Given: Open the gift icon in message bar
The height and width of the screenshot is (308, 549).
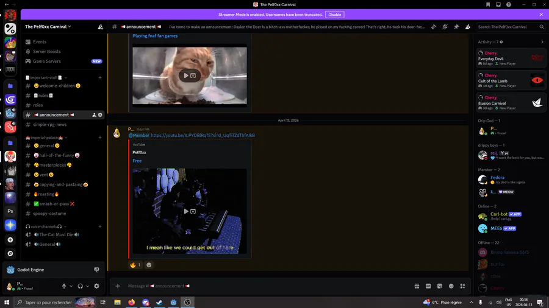Looking at the screenshot, I should (417, 286).
